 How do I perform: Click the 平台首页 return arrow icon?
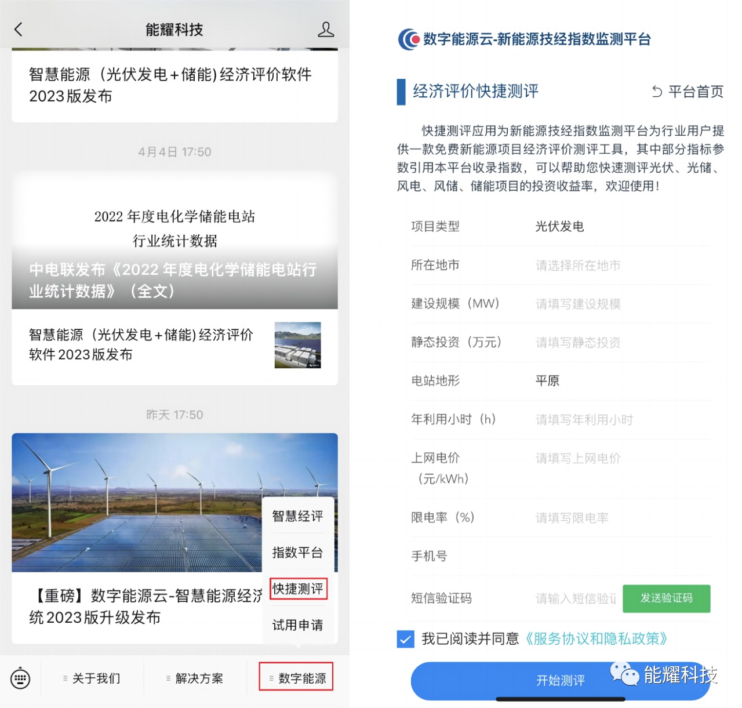(x=657, y=92)
